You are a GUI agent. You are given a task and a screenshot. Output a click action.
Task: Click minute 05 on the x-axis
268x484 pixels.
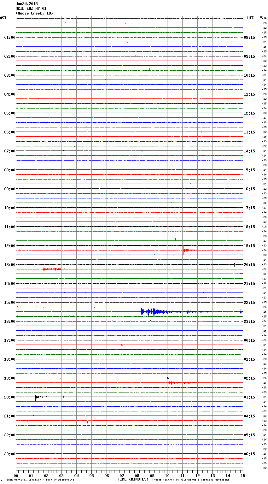91,475
